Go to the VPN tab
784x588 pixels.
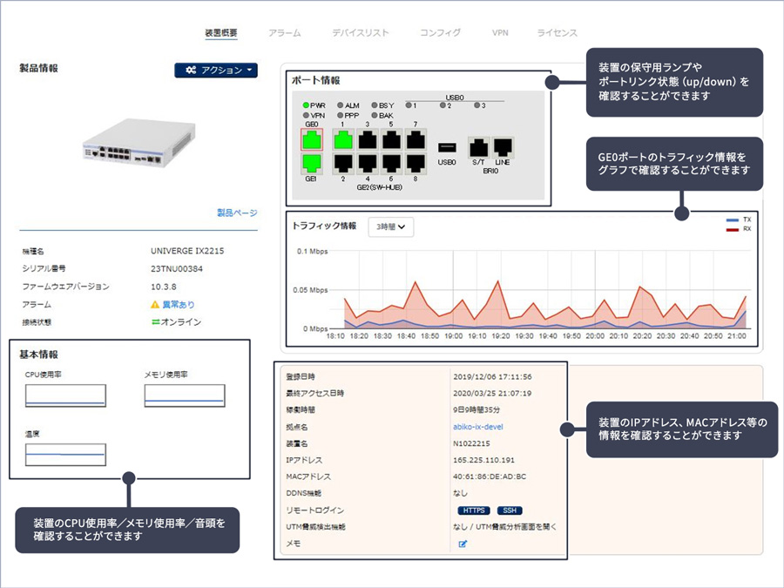[500, 33]
